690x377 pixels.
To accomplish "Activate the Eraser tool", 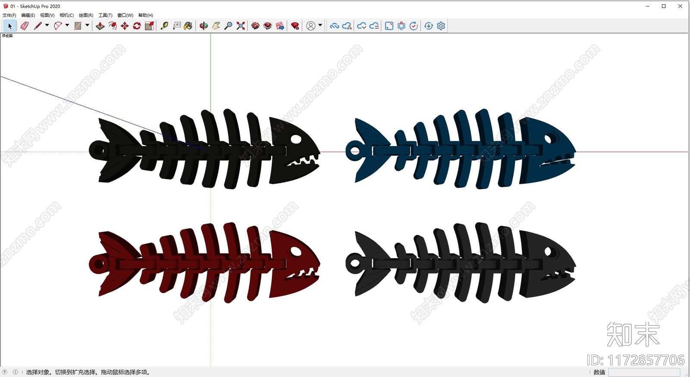I will pyautogui.click(x=25, y=26).
